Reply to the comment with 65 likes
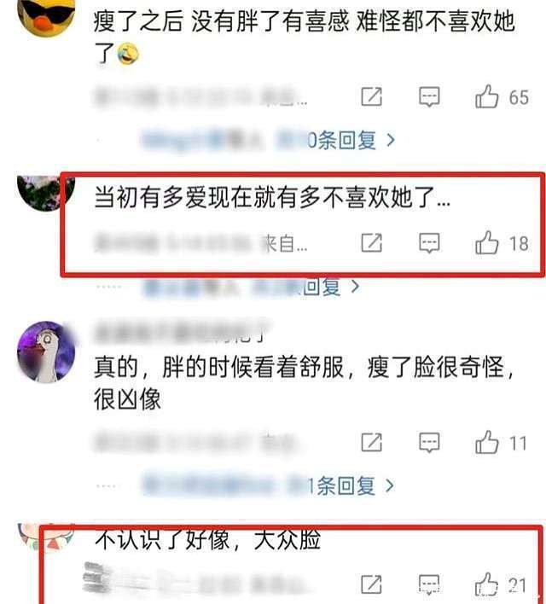This screenshot has width=546, height=604. pyautogui.click(x=429, y=96)
